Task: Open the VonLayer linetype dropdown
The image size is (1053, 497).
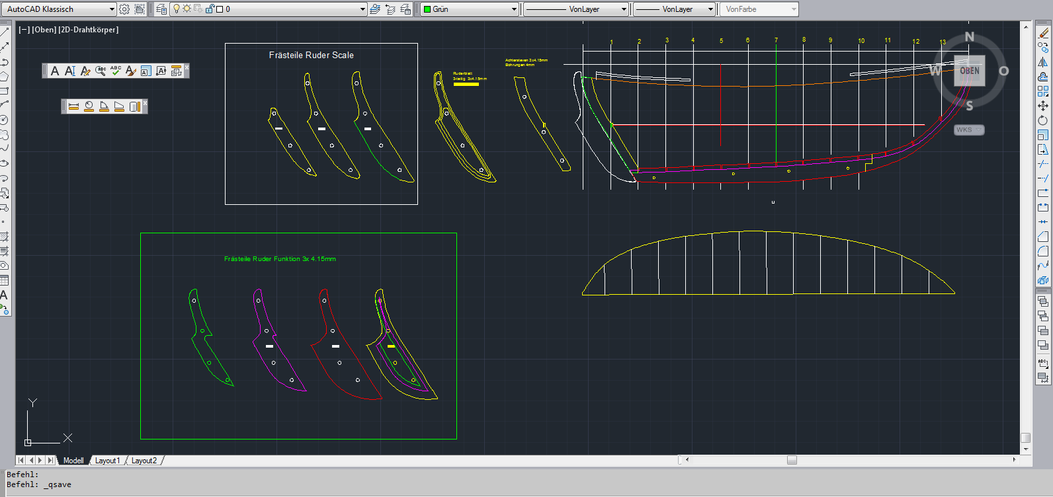Action: click(624, 9)
